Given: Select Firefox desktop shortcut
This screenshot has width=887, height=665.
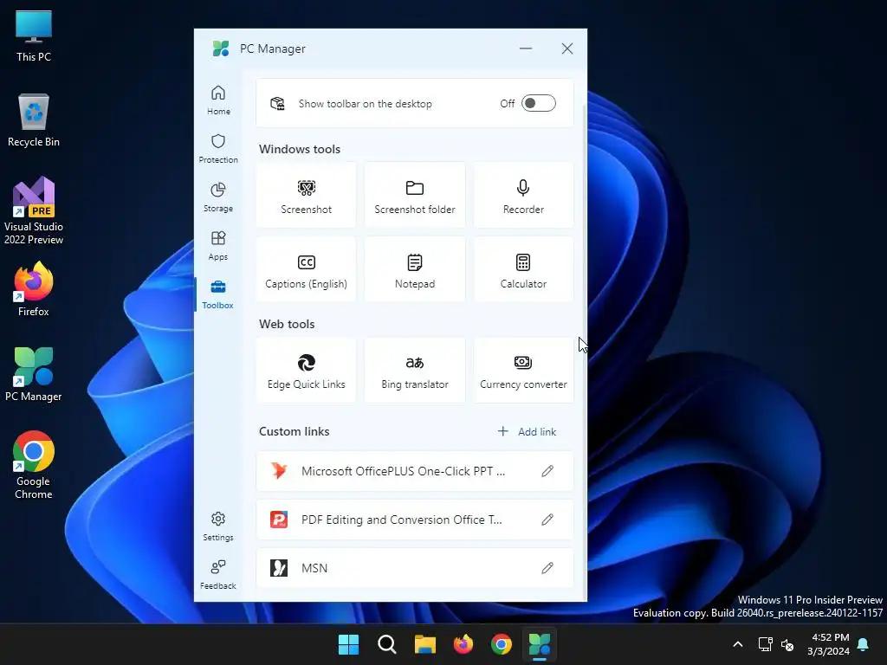Looking at the screenshot, I should tap(34, 289).
